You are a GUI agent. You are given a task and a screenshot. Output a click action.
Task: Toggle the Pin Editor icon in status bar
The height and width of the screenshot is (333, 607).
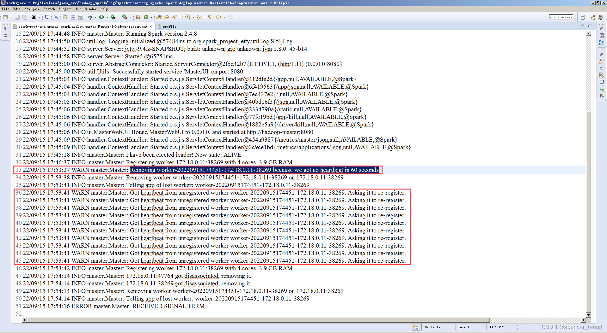click(x=417, y=327)
